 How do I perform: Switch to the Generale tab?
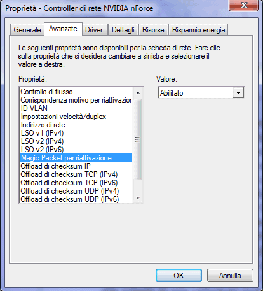tap(27, 30)
